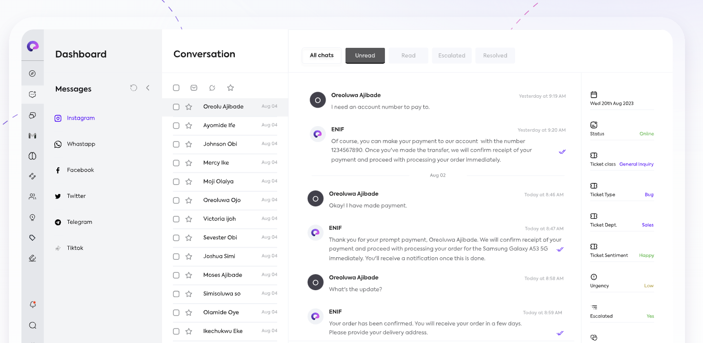Viewport: 703px width, 343px height.
Task: Click the General Inquiry ticket class value
Action: click(x=636, y=164)
